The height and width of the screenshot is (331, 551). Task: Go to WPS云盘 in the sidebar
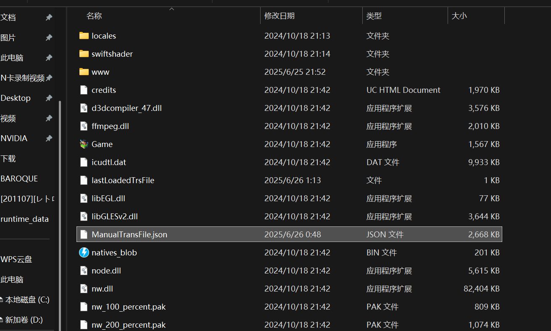click(16, 259)
